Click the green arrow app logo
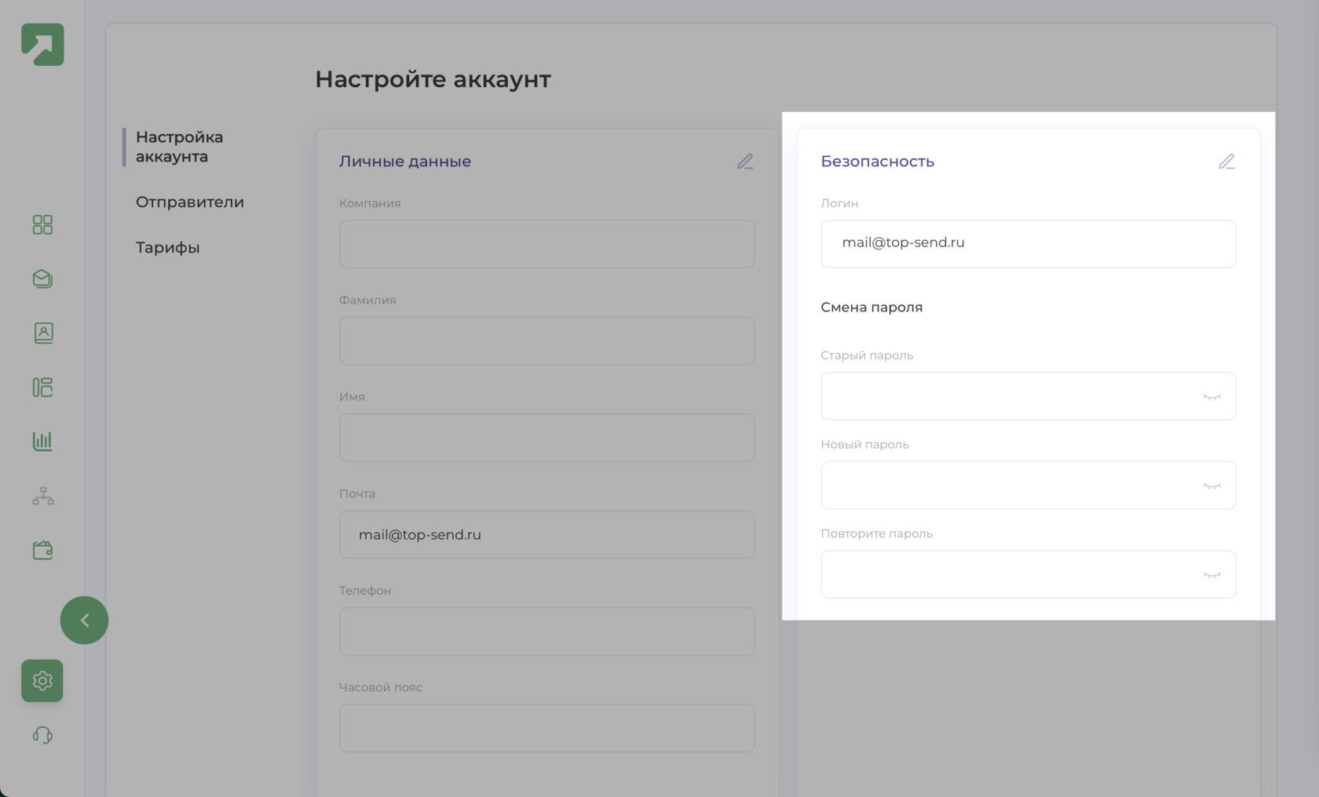Screen dimensions: 1319x797 42,45
